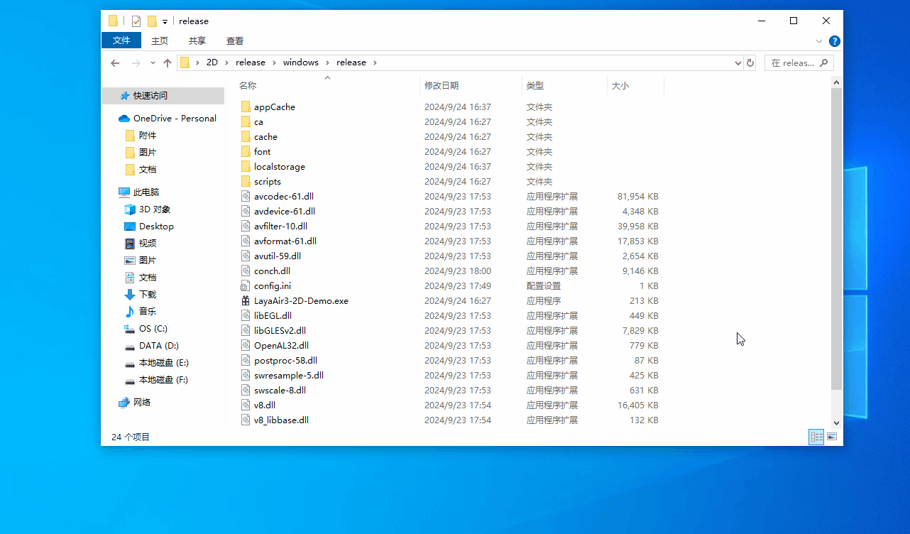Select the LayaAir3-2D-Demo.exe file icon
This screenshot has height=534, width=910.
246,301
